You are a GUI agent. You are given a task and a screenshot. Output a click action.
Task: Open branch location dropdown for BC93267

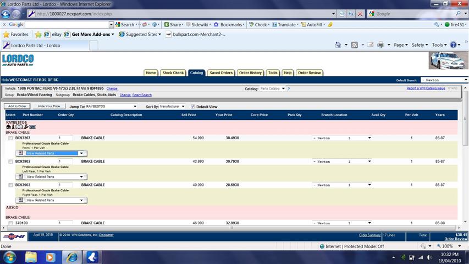(342, 138)
